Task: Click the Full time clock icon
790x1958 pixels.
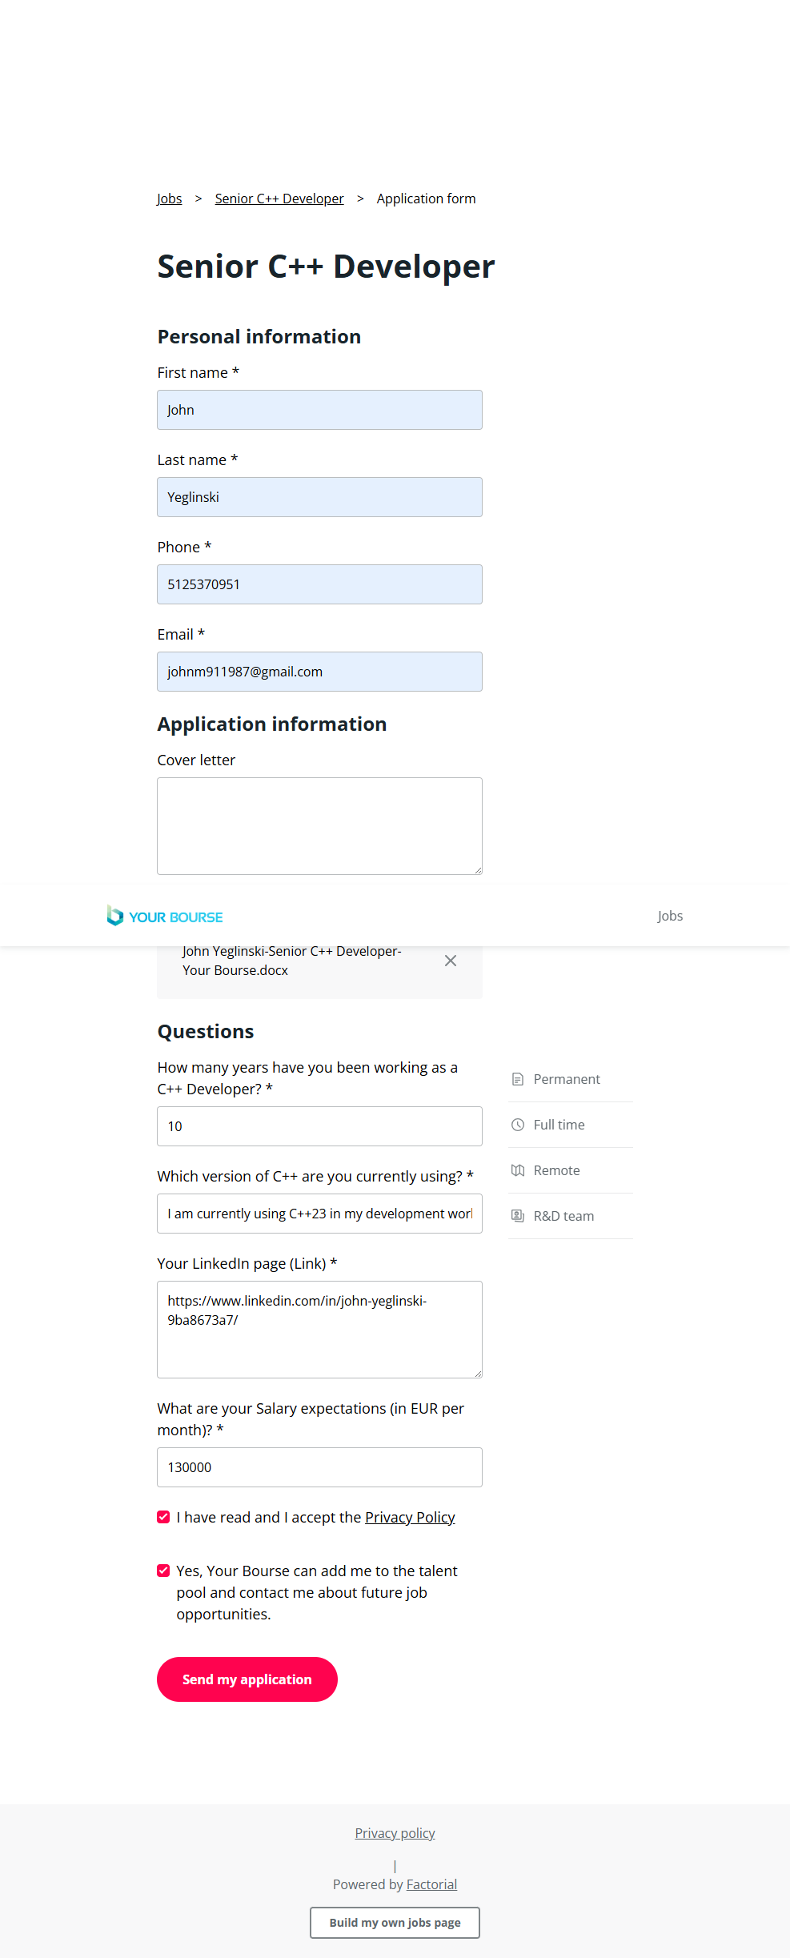Action: click(x=518, y=1125)
